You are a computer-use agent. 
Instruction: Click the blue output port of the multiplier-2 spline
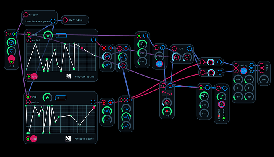coord(93,102)
